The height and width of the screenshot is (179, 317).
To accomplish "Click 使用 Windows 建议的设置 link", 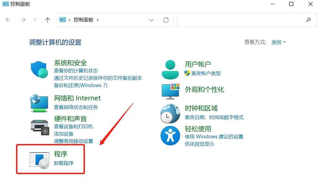I will [214, 136].
